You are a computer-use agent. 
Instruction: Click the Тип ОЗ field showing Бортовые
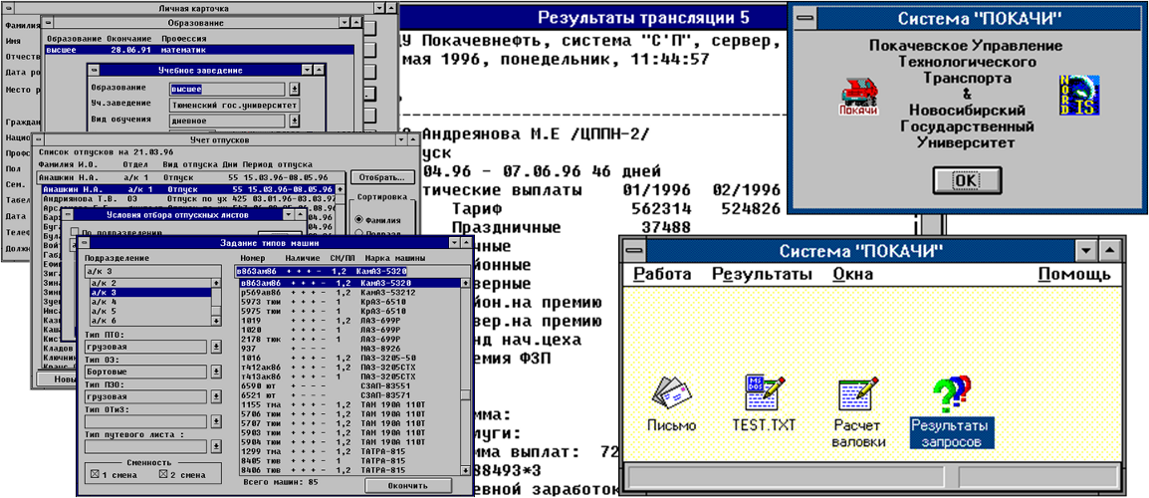145,372
